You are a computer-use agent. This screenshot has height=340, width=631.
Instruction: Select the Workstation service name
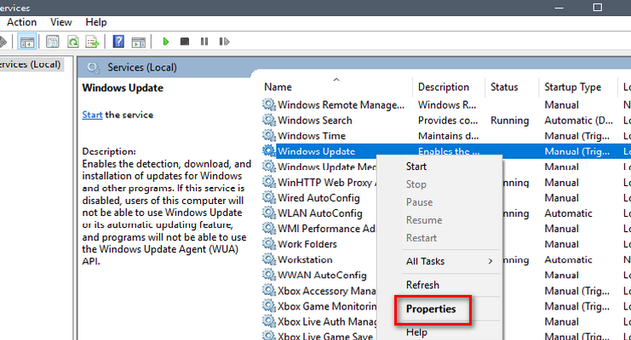pyautogui.click(x=305, y=259)
